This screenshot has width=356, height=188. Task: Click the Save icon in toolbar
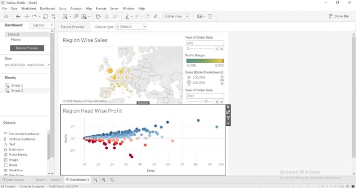click(45, 16)
